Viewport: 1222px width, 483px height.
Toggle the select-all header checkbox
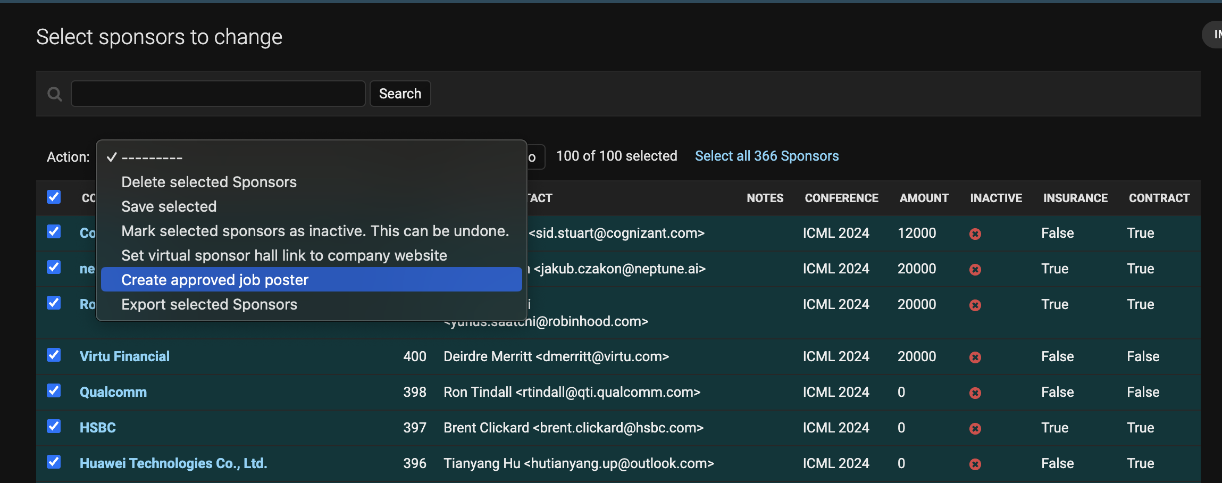(54, 197)
